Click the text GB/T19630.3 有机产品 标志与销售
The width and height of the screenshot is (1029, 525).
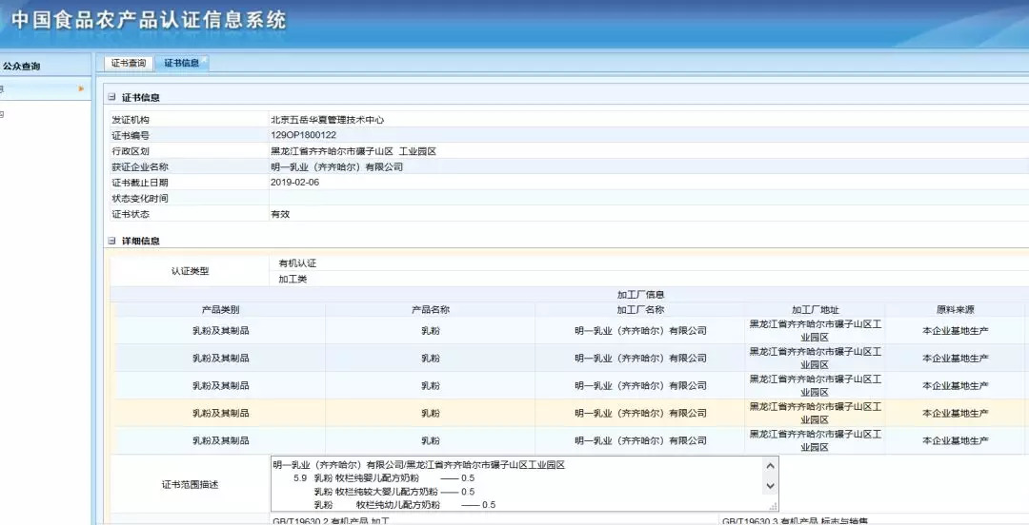[x=796, y=521]
